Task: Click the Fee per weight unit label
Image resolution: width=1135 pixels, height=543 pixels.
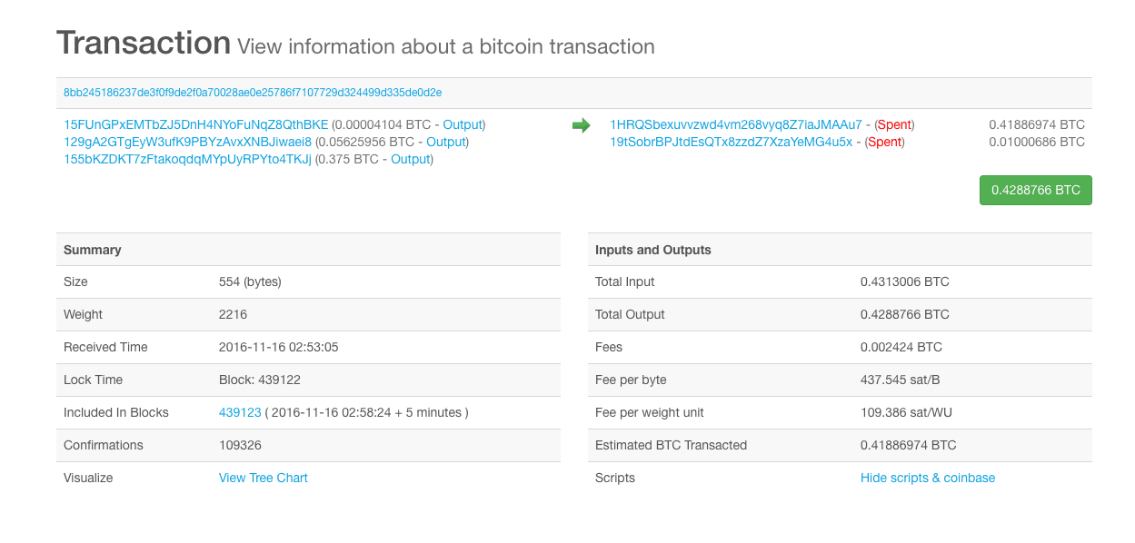Action: (650, 412)
